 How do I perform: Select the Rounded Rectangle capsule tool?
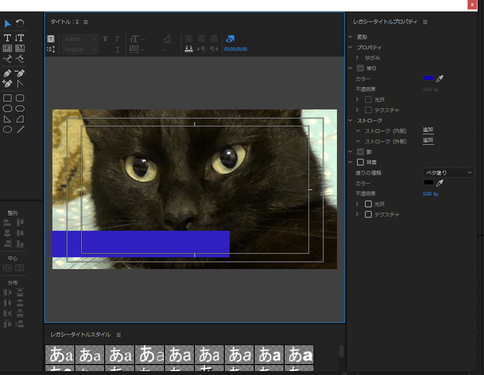pyautogui.click(x=20, y=108)
